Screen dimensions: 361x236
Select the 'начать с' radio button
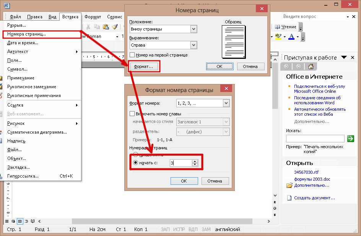tap(136, 163)
